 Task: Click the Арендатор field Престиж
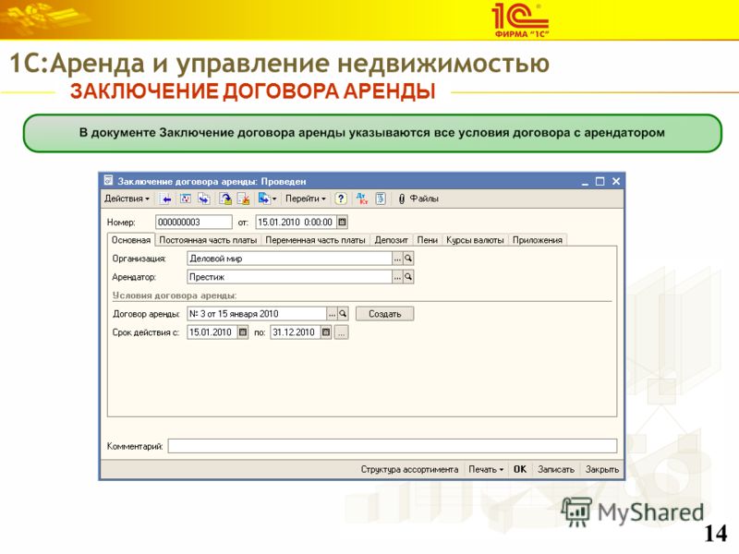point(289,277)
